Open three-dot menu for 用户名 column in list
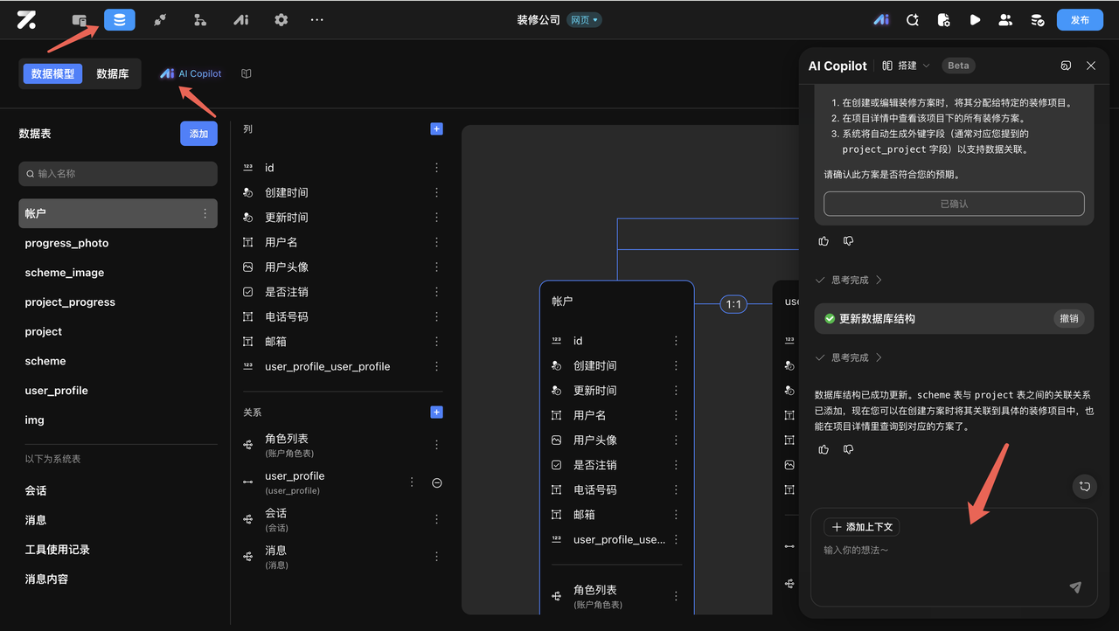 click(x=437, y=242)
